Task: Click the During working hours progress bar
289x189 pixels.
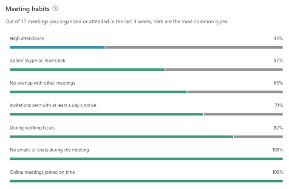Action: click(121, 136)
